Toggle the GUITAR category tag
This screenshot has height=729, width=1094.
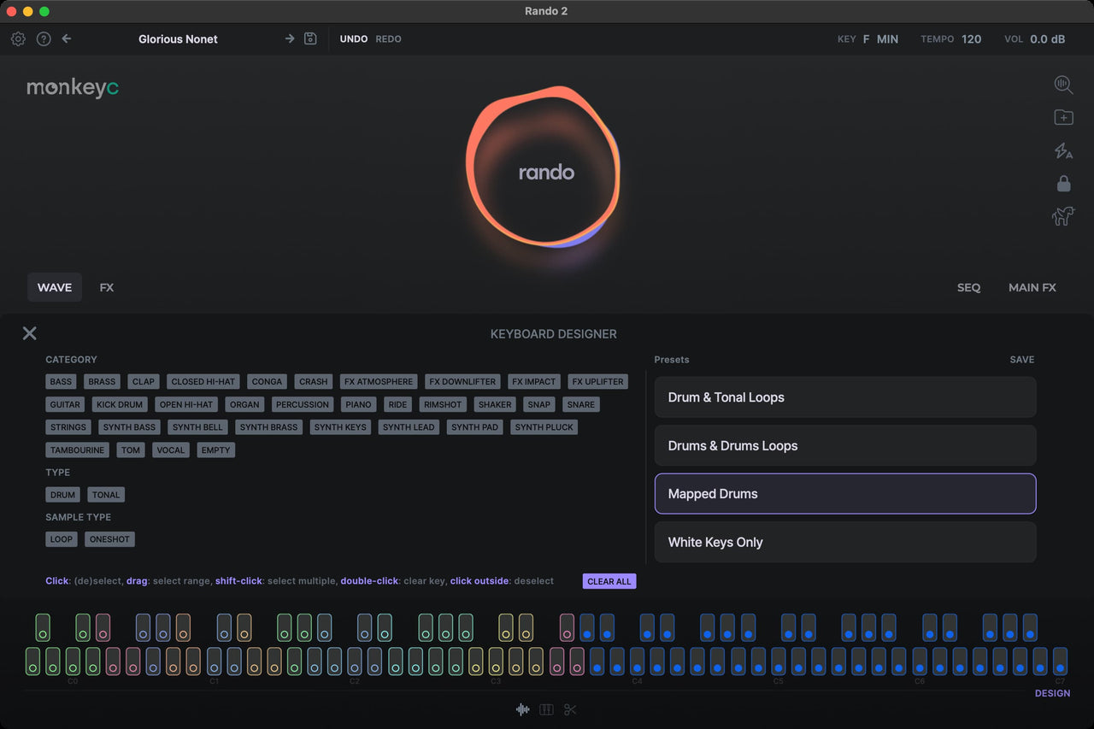click(65, 404)
